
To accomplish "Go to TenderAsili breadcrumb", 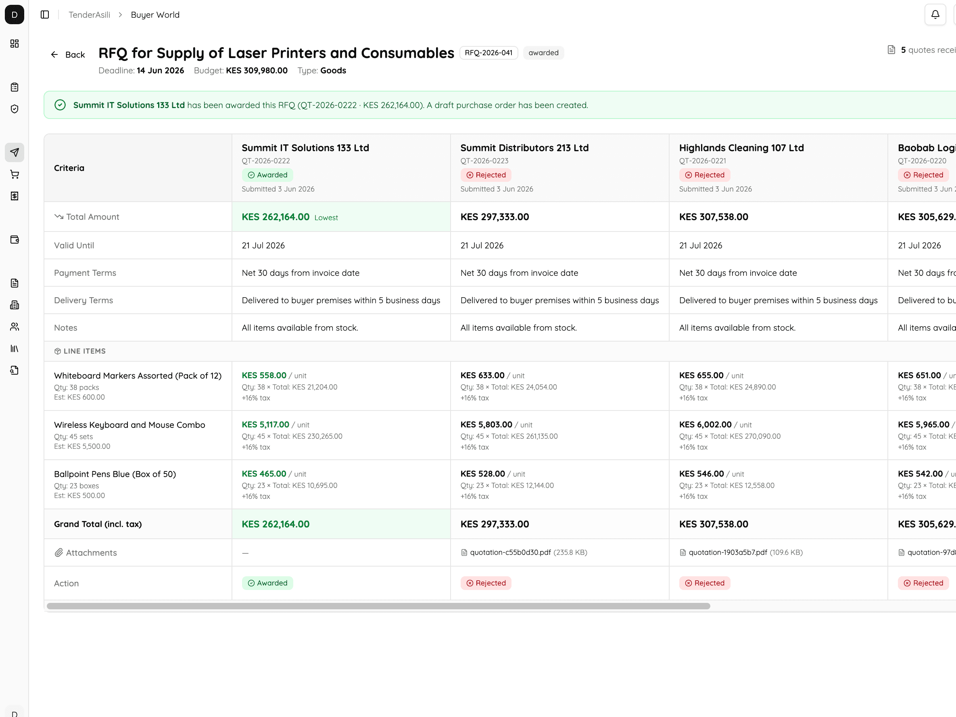I will (x=90, y=15).
